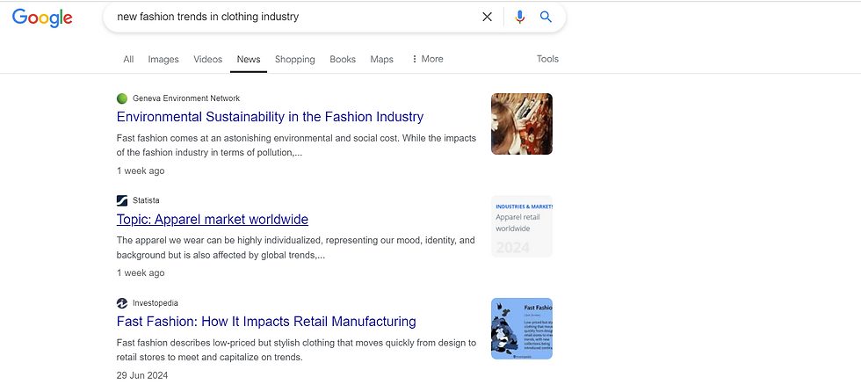Click the Investopedia favicon icon
The image size is (861, 392).
coord(122,303)
